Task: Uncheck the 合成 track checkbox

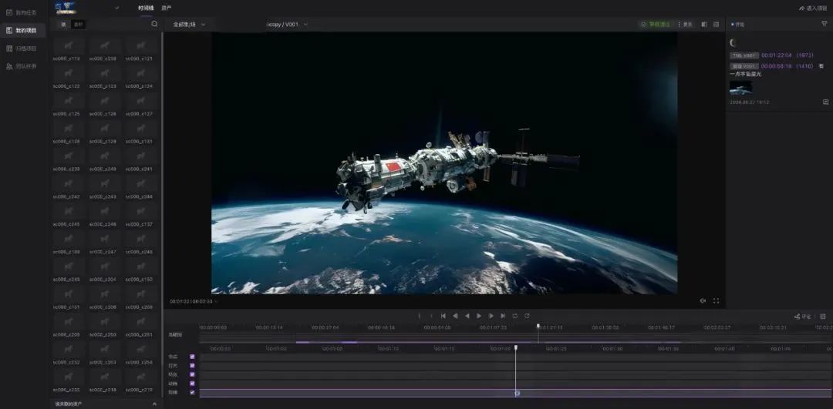Action: tap(192, 357)
